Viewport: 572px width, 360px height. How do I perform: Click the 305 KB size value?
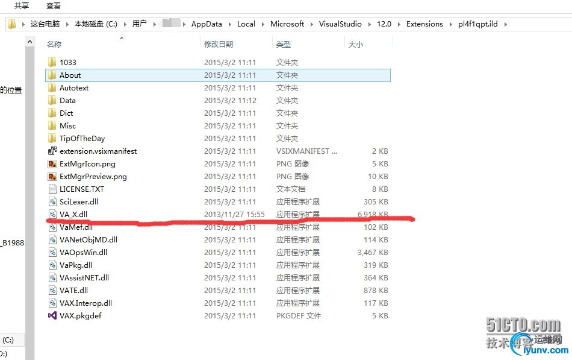376,202
